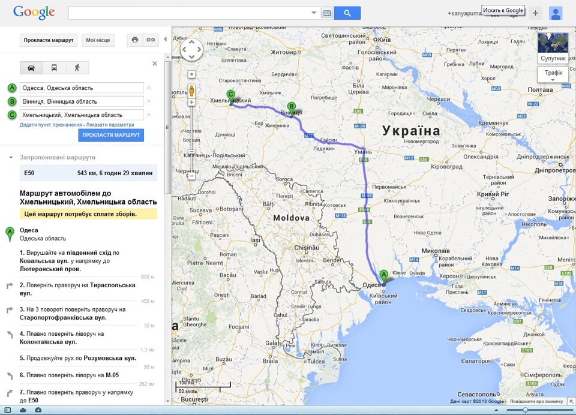Click step 3 Старопортофранківська вул.
The width and height of the screenshot is (576, 415).
(x=73, y=314)
